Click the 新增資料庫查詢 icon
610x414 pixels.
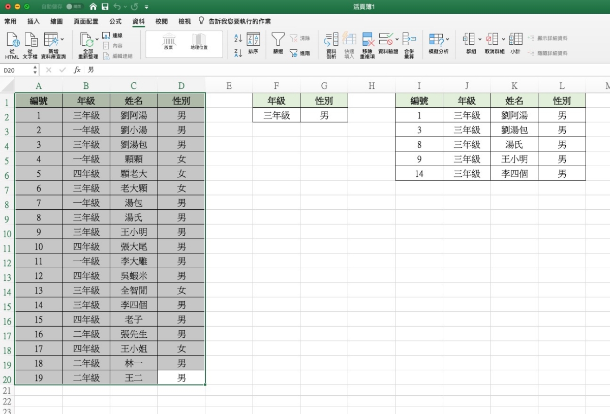coord(51,40)
